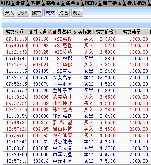Switch to the 板块指数 tab
151x165 pixels.
(137, 3)
